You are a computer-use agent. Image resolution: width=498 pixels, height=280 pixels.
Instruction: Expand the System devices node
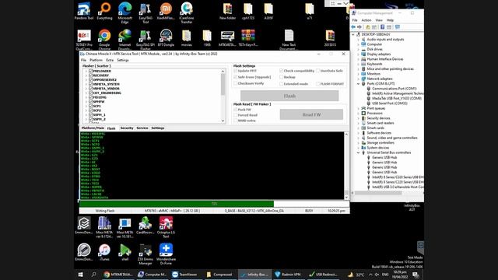[358, 148]
